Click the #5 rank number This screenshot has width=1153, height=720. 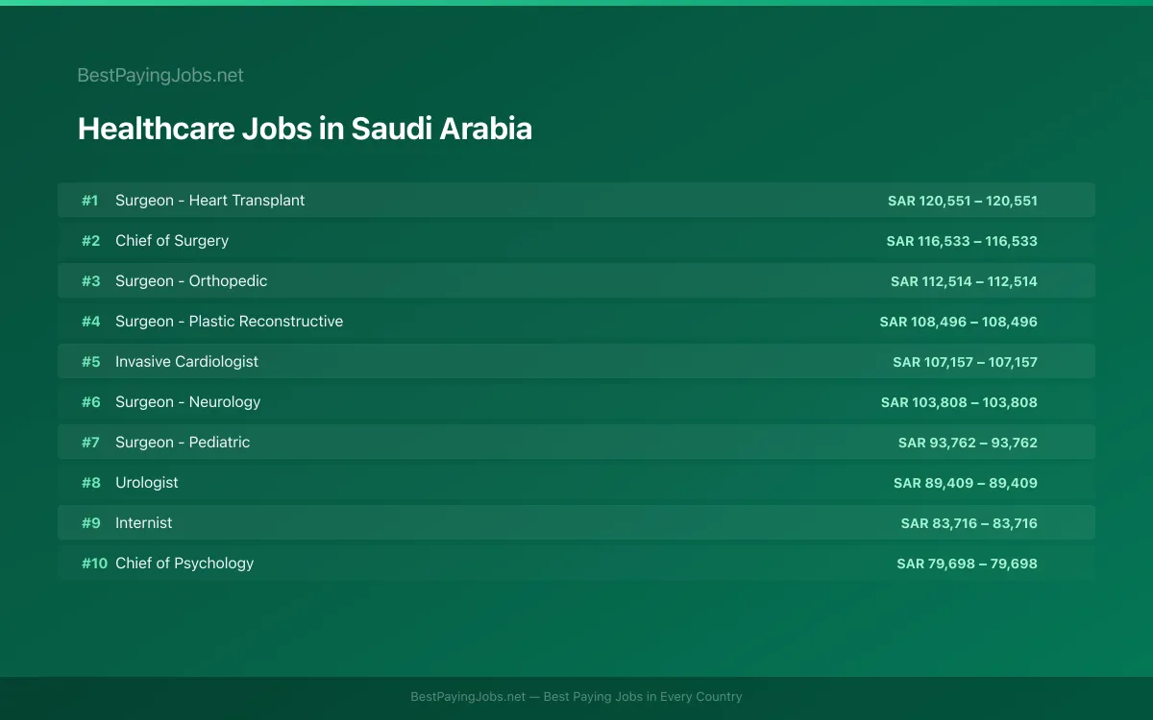pos(90,362)
